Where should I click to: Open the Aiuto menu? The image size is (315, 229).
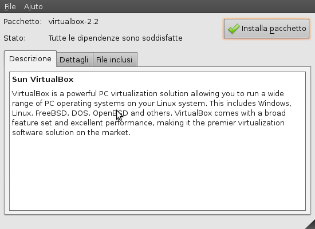tap(33, 7)
